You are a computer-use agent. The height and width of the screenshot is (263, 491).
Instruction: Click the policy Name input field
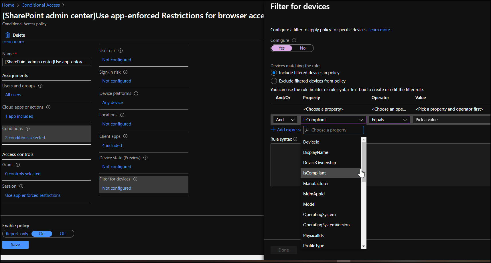[x=47, y=62]
